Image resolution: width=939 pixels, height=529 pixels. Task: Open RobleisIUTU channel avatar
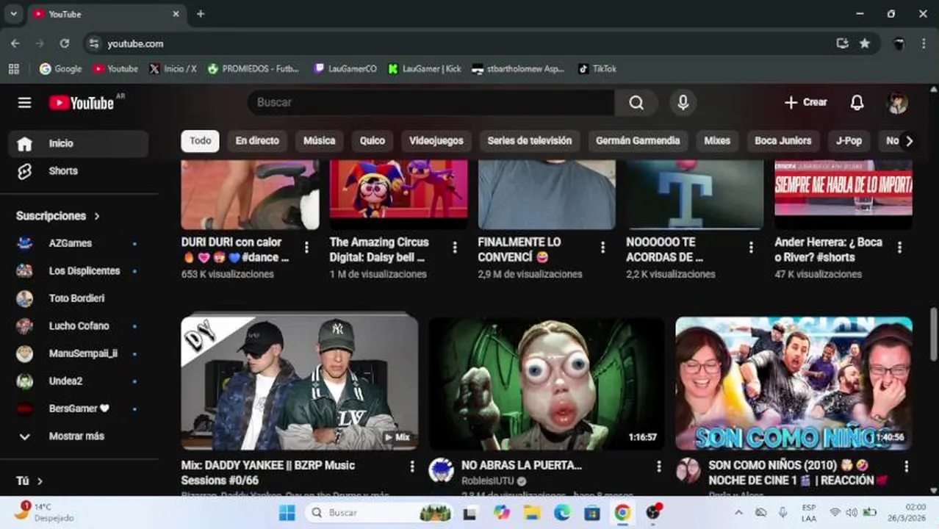[x=441, y=470]
